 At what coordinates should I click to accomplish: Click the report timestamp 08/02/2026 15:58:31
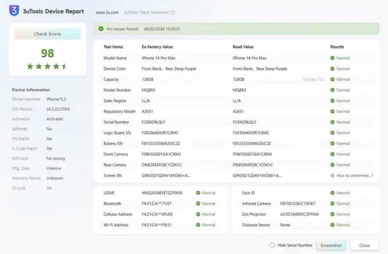pos(162,29)
